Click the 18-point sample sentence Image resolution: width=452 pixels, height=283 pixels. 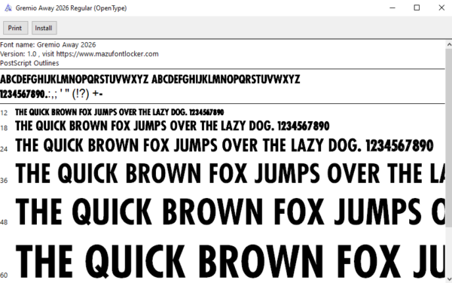point(172,126)
